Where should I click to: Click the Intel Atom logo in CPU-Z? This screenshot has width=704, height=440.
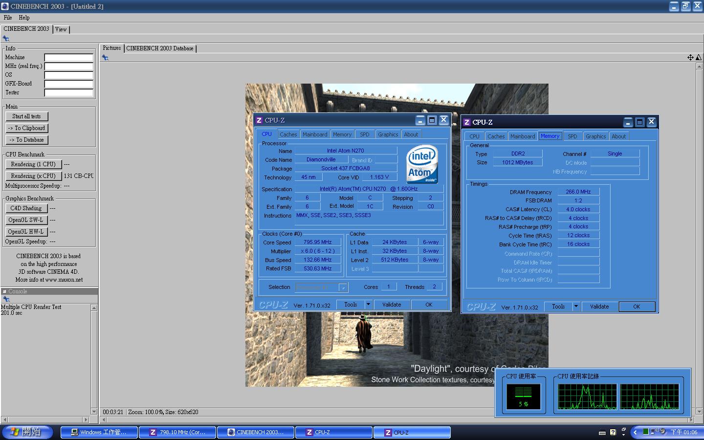pyautogui.click(x=422, y=164)
